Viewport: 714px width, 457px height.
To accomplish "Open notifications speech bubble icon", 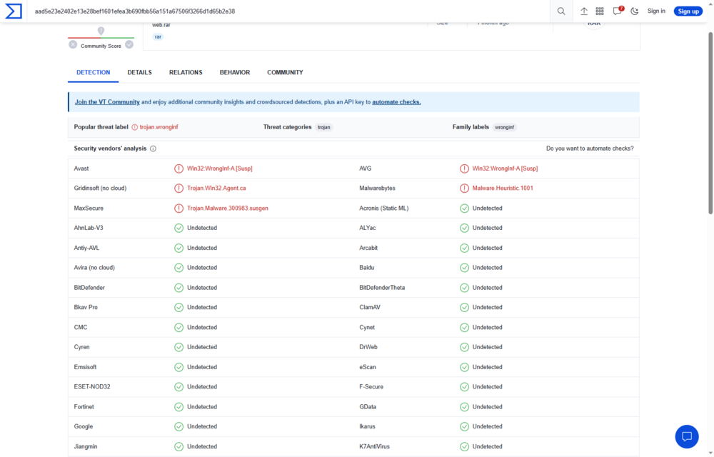I will pos(618,11).
